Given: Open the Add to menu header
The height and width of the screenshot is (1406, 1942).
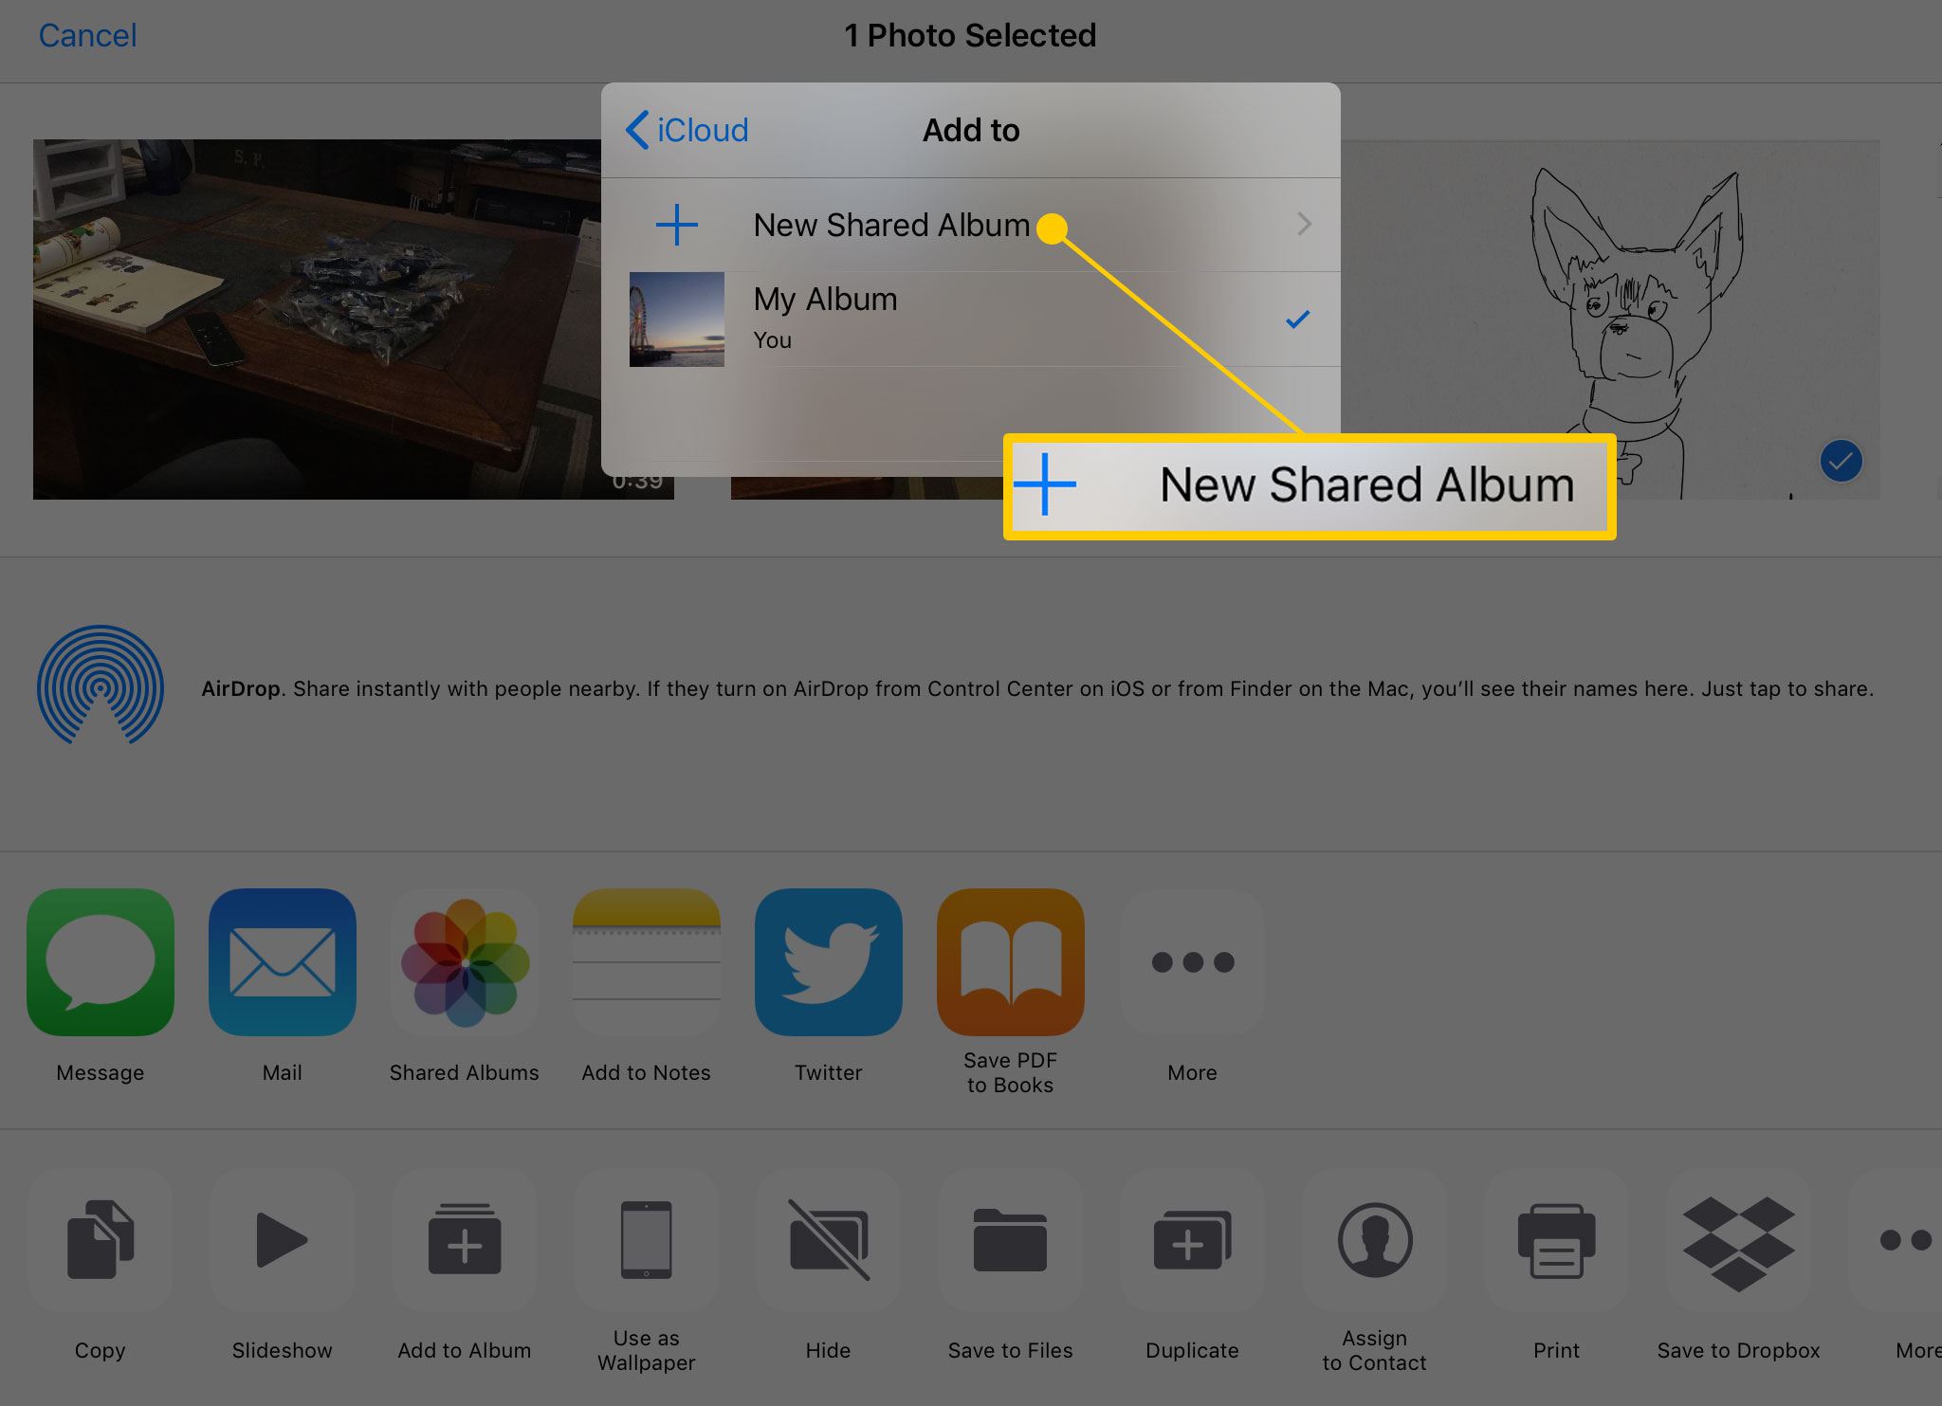Looking at the screenshot, I should 969,130.
